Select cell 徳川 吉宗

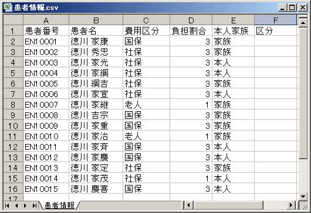(x=96, y=115)
